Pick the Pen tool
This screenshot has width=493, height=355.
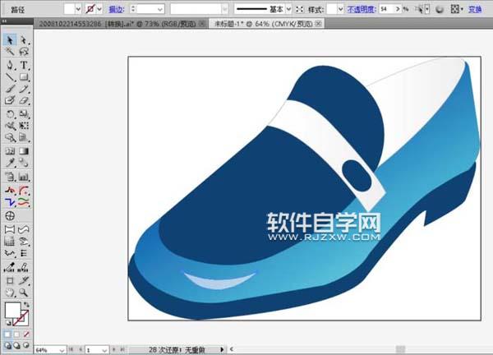coord(9,64)
